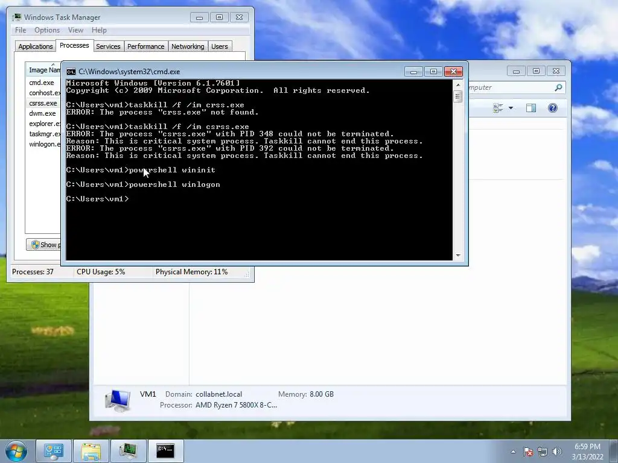The width and height of the screenshot is (618, 463).
Task: Open the Explorer view options dropdown arrow
Action: tap(511, 108)
